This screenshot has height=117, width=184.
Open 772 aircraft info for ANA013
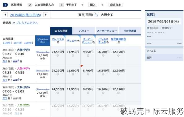pyautogui.click(x=5, y=99)
